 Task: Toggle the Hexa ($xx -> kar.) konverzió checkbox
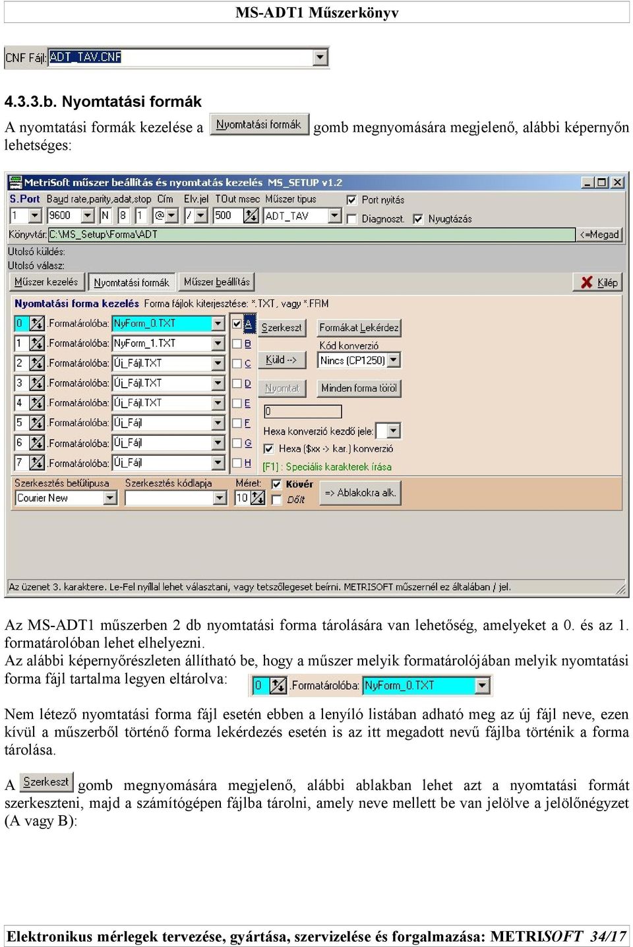pos(268,448)
